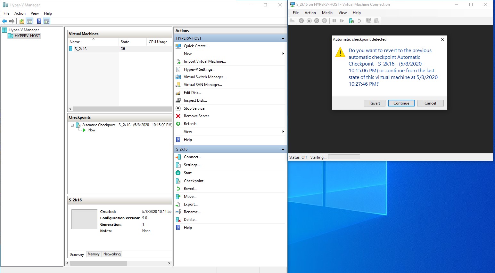Open Help menu in Virtual Machine Connection
This screenshot has height=273, width=495.
pos(357,13)
